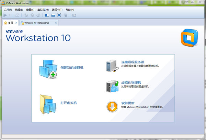Click the software update download icon
This screenshot has width=206, height=140.
pyautogui.click(x=112, y=107)
